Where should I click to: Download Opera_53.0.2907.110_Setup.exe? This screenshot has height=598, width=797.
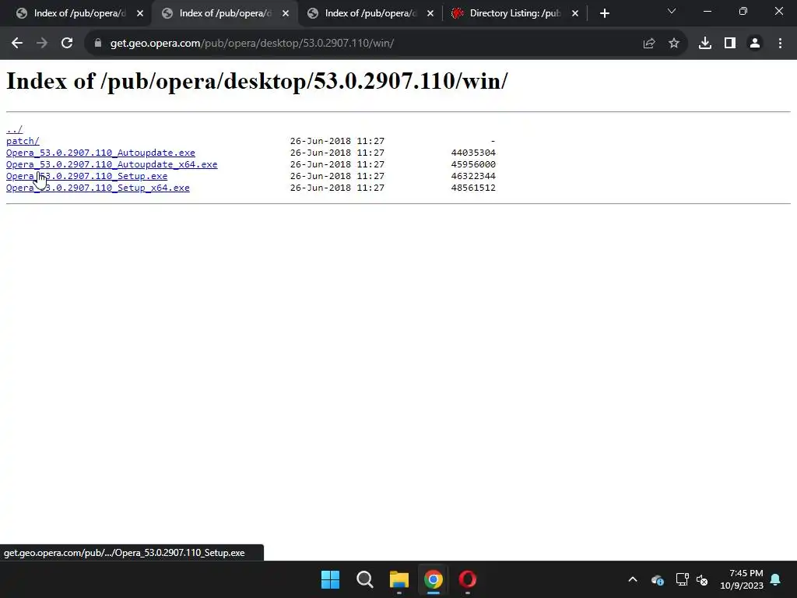click(86, 176)
